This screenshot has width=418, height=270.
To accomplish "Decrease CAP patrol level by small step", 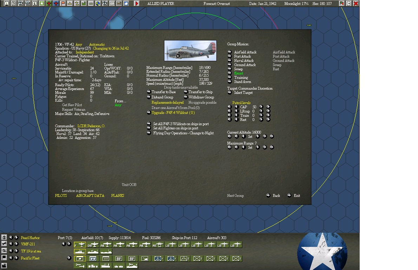I will (236, 107).
